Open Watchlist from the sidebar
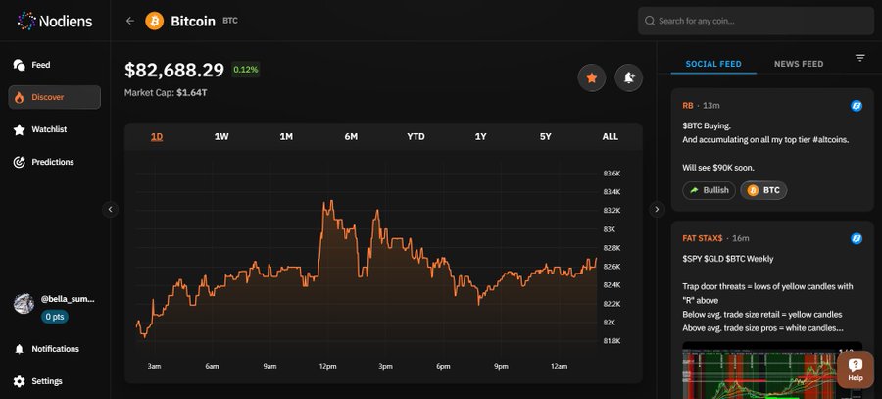This screenshot has height=399, width=882. pyautogui.click(x=55, y=129)
